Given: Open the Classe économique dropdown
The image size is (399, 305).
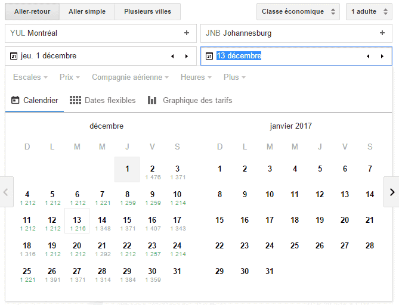Looking at the screenshot, I should [298, 11].
